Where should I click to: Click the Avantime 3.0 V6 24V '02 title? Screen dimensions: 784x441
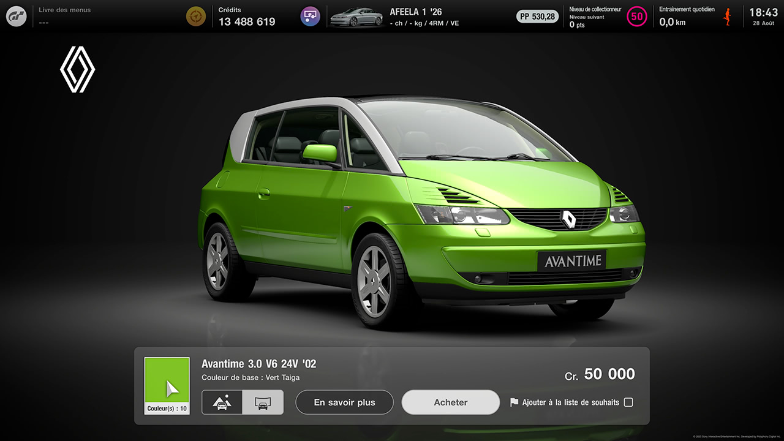(259, 364)
